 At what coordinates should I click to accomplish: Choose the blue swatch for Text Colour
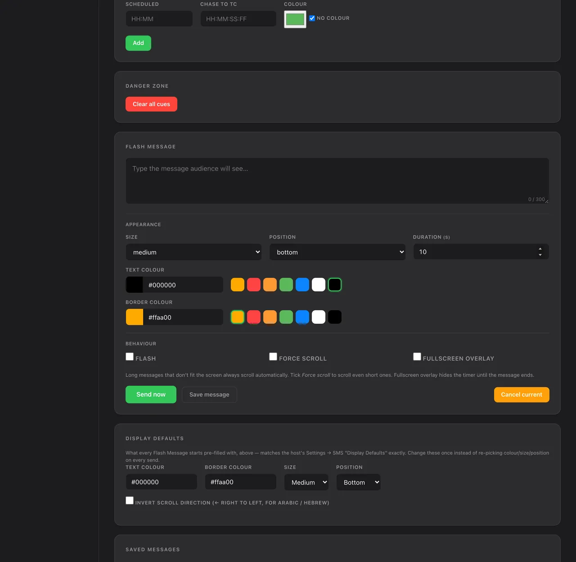click(x=302, y=285)
